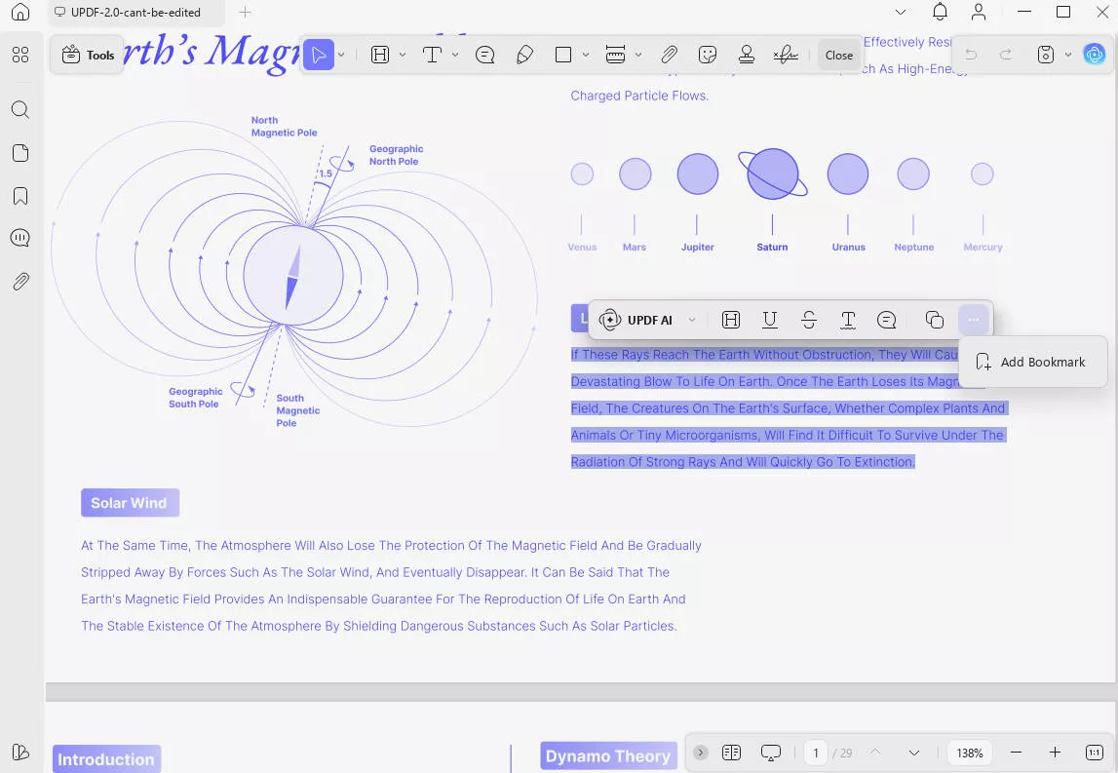Click the page number input field

click(816, 753)
